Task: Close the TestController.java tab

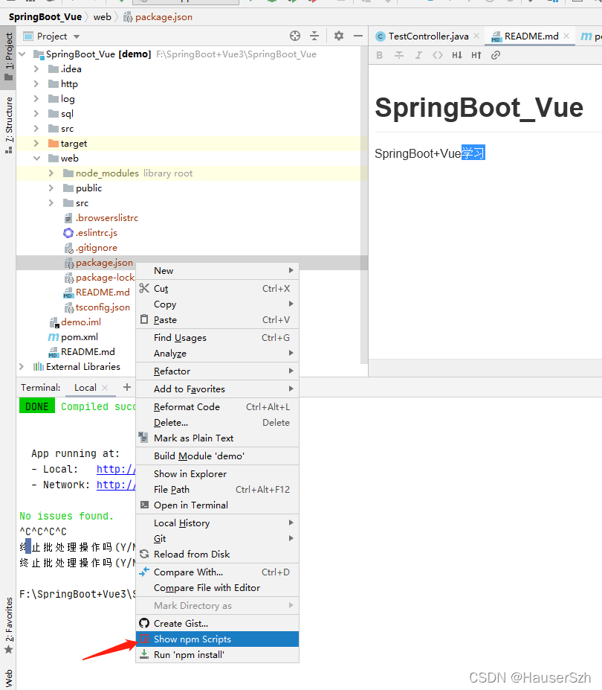Action: 476,36
